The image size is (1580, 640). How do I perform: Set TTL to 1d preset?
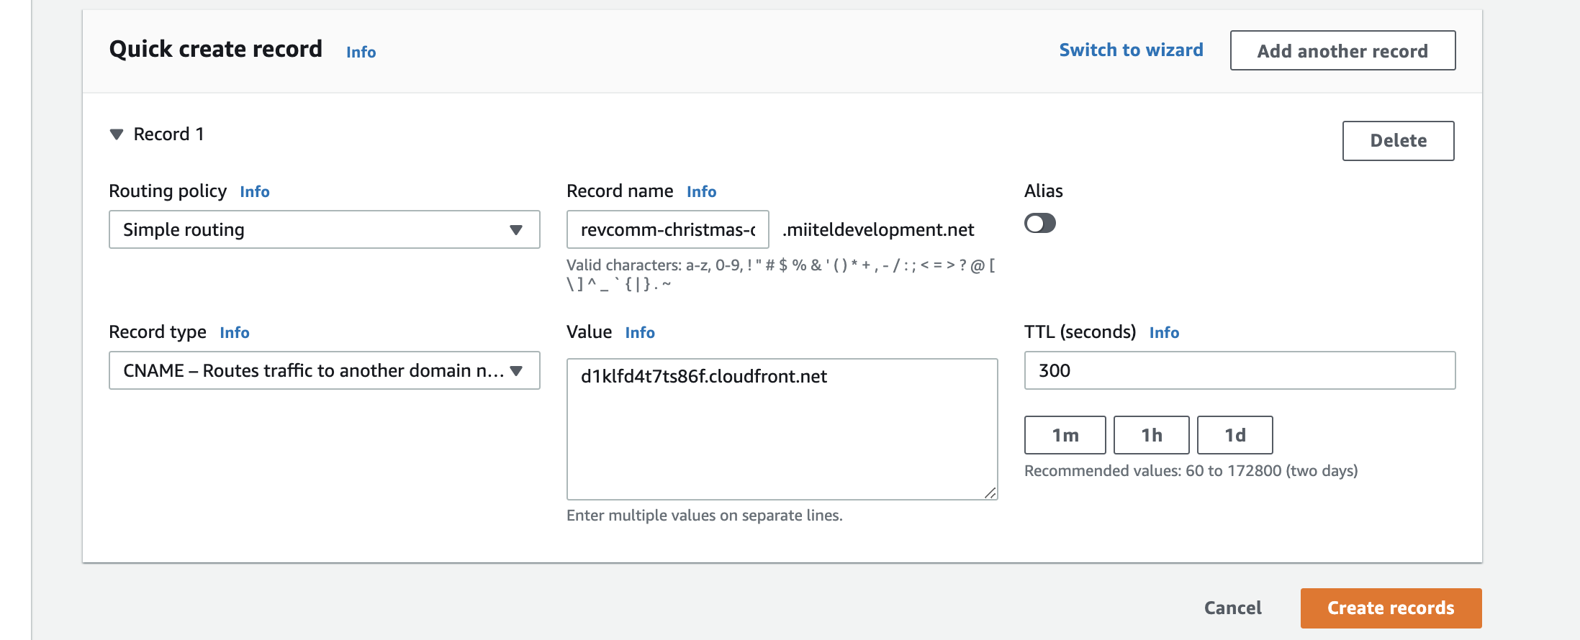click(x=1234, y=435)
